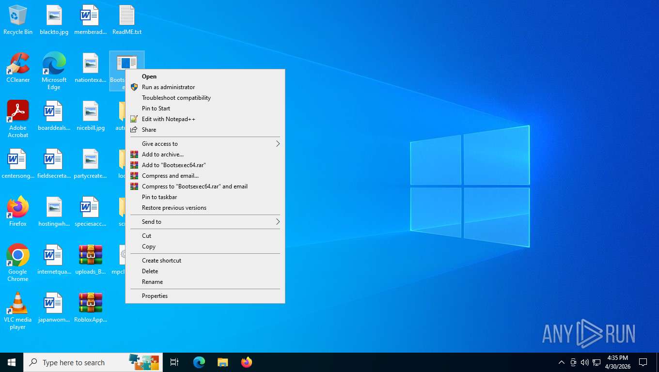Image resolution: width=659 pixels, height=372 pixels.
Task: Select the blackto.jpg file icon
Action: click(54, 20)
